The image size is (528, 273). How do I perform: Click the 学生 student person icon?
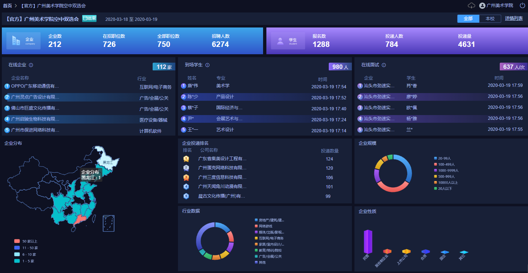click(280, 41)
